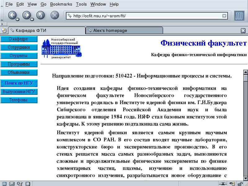This screenshot has width=248, height=186.
Task: Click the cookie/privacy eye icon in the status bar
Action: coord(232,184)
